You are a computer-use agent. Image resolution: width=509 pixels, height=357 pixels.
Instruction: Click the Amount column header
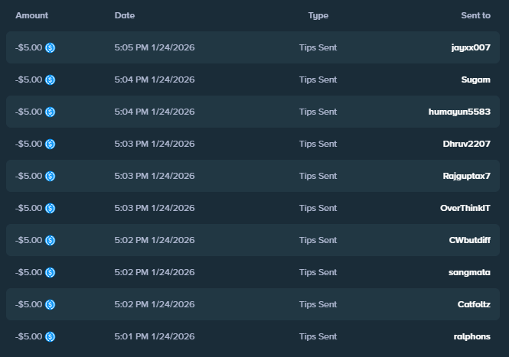point(32,15)
